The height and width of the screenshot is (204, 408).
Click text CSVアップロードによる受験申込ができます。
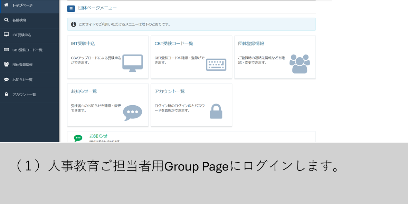point(96,60)
